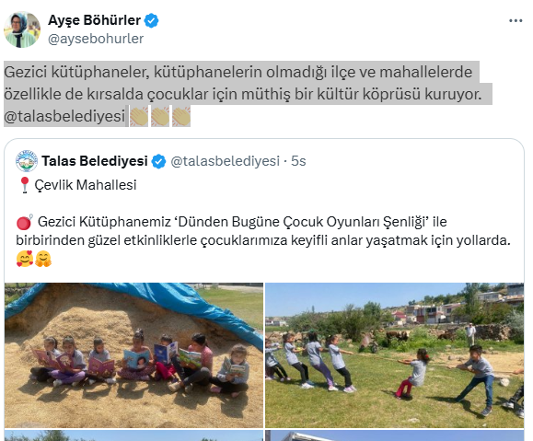Open the tug-of-war photo thumbnail
The image size is (533, 441).
(395, 355)
